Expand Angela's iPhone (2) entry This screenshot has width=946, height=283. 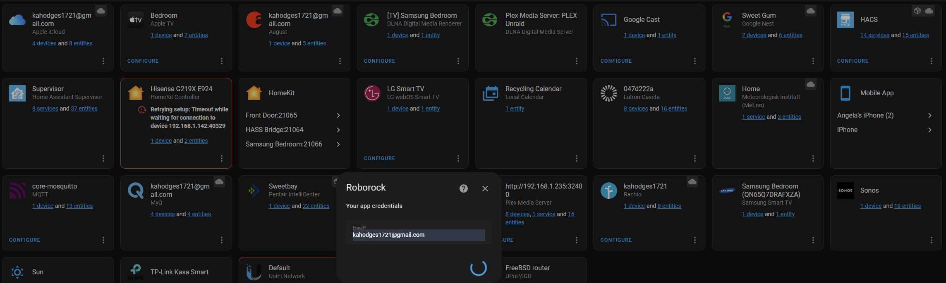click(x=886, y=116)
